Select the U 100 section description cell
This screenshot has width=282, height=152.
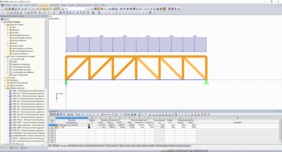[x=73, y=128]
